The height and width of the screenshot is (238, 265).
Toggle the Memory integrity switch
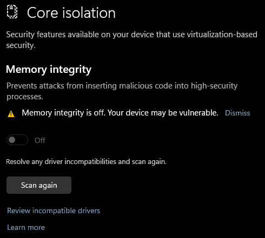tap(17, 140)
